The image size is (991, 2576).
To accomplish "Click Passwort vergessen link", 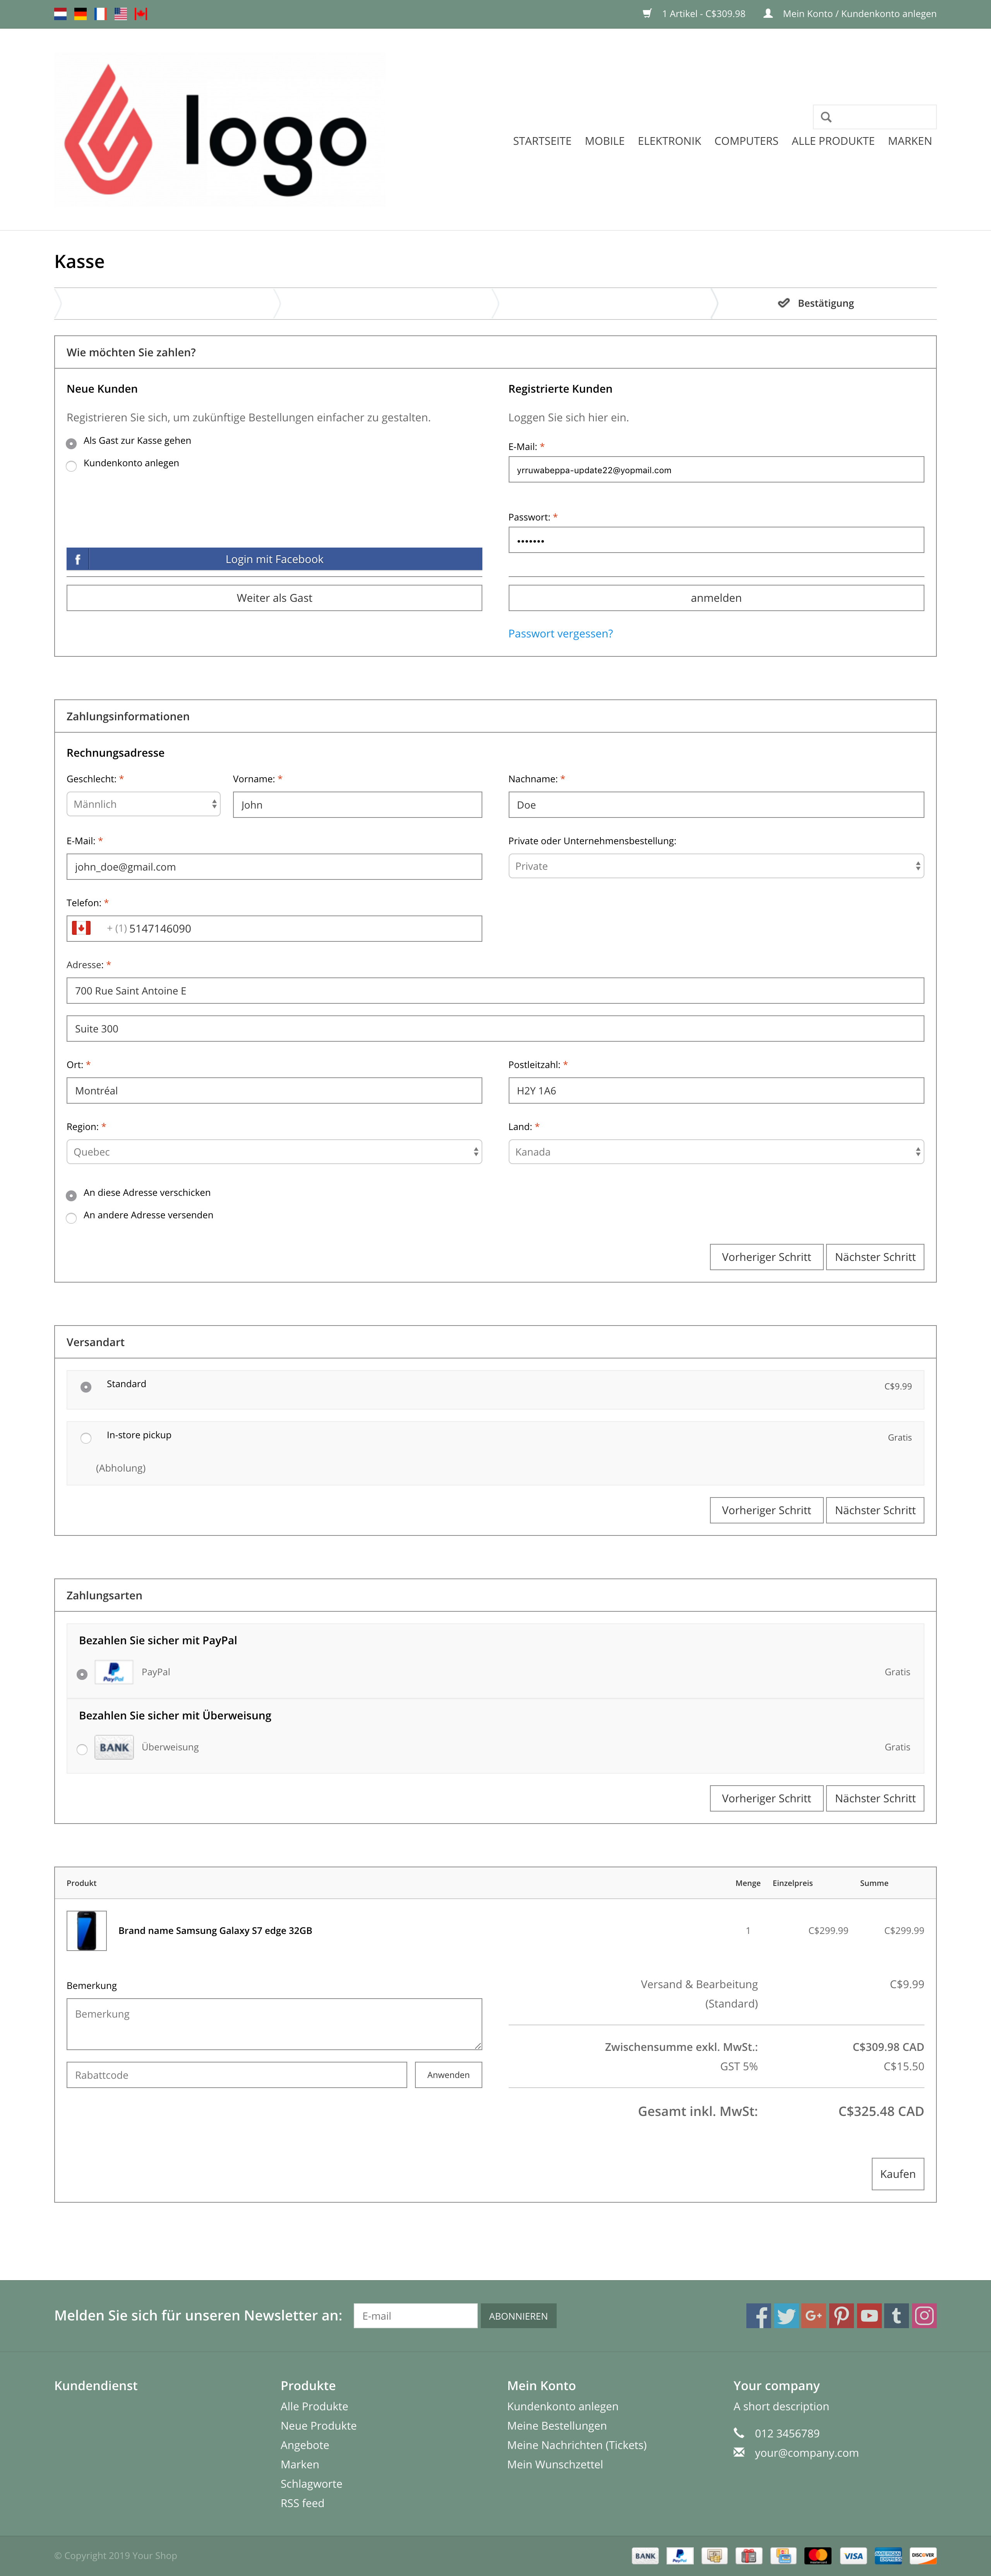I will click(560, 633).
